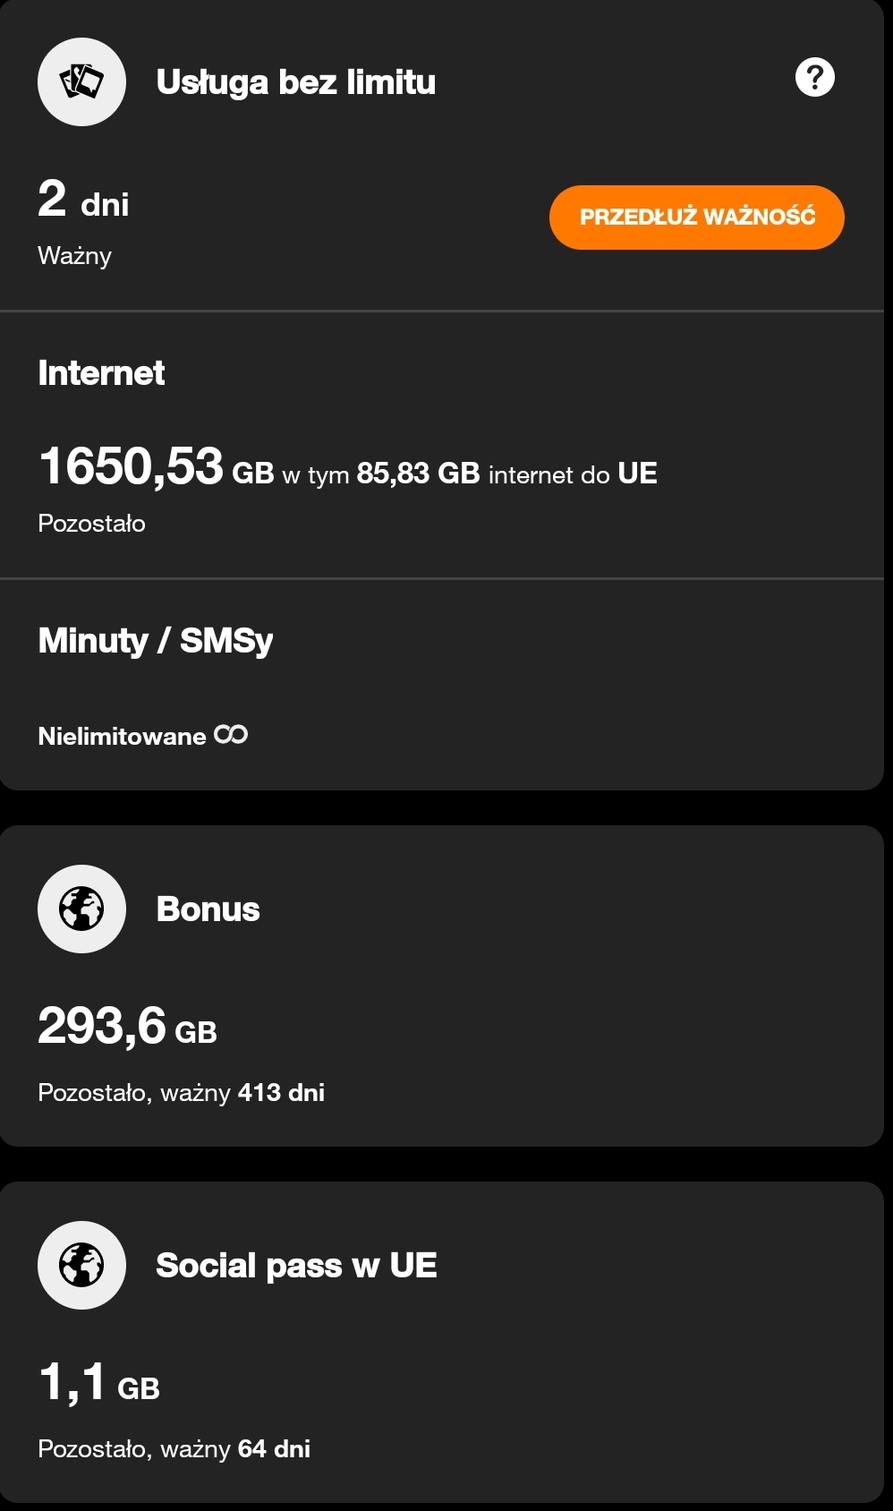The width and height of the screenshot is (893, 1511).
Task: Click the Nielimitowane label
Action: click(122, 737)
